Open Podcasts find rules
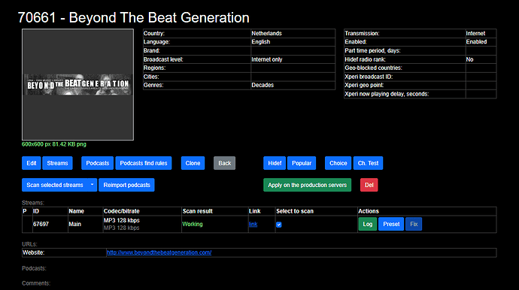This screenshot has width=519, height=290. 144,163
